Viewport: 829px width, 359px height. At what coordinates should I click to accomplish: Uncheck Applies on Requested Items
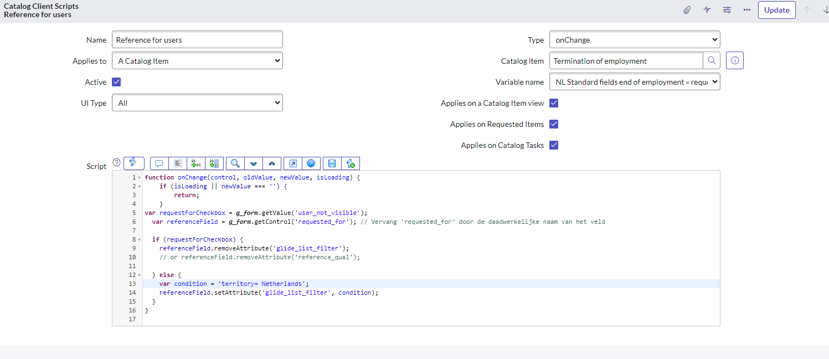(554, 124)
